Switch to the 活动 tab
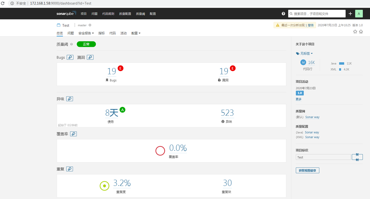The height and width of the screenshot is (199, 370). (x=123, y=33)
